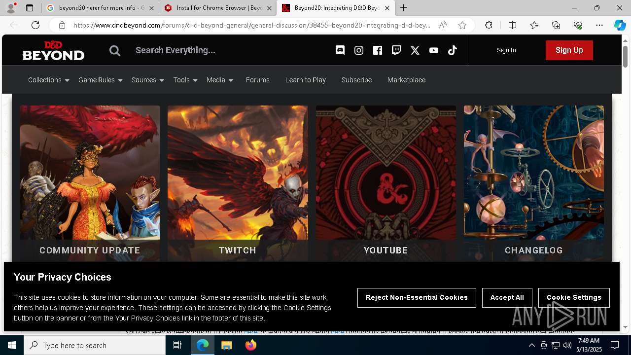This screenshot has width=631, height=355.
Task: Open the tab actions menu
Action: click(x=30, y=8)
